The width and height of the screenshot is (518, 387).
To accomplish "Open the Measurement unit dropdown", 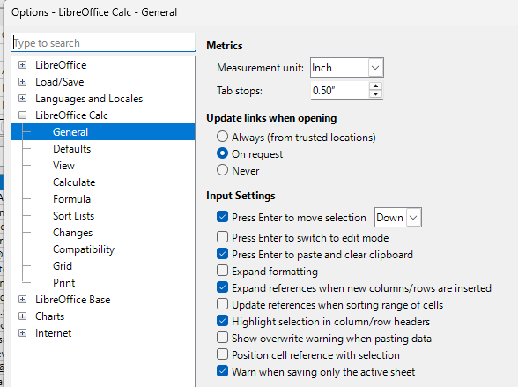I will pos(346,68).
